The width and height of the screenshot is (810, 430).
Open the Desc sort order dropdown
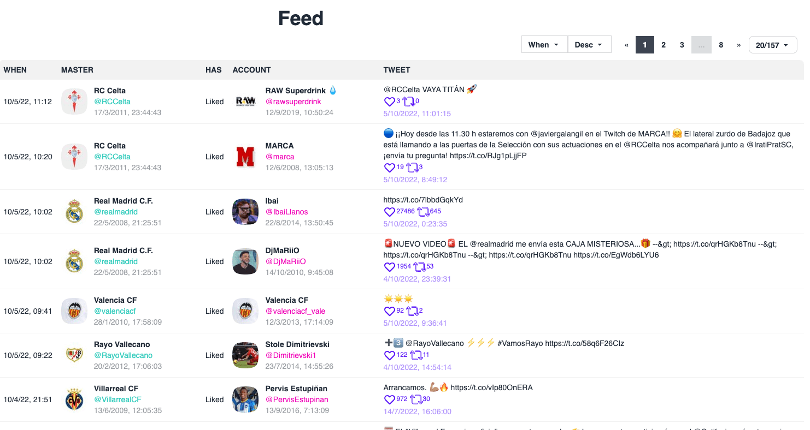[x=589, y=44]
